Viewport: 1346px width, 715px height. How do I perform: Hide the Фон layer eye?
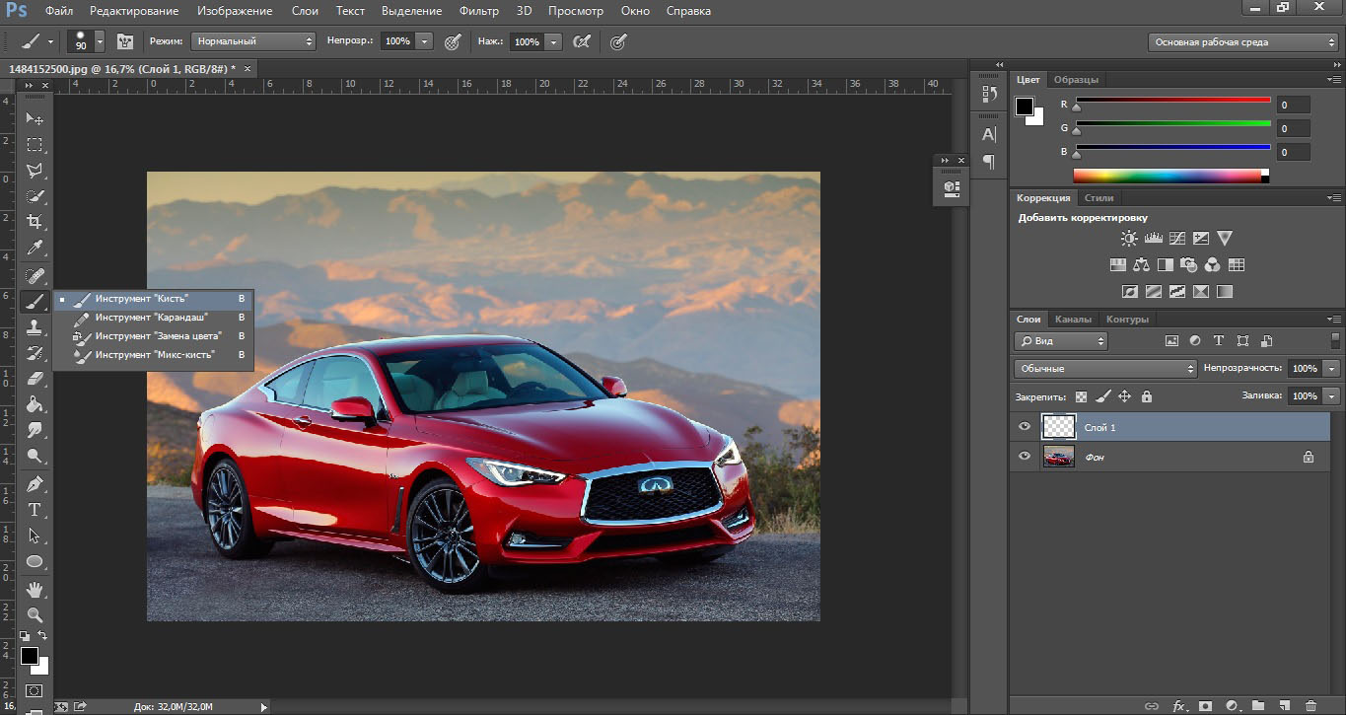pos(1025,457)
